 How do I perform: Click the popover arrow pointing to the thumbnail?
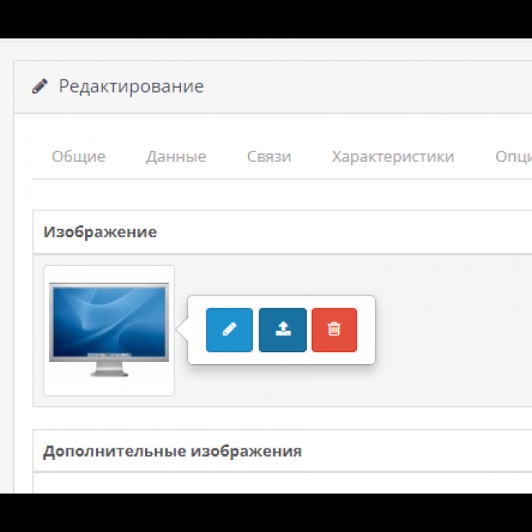183,330
